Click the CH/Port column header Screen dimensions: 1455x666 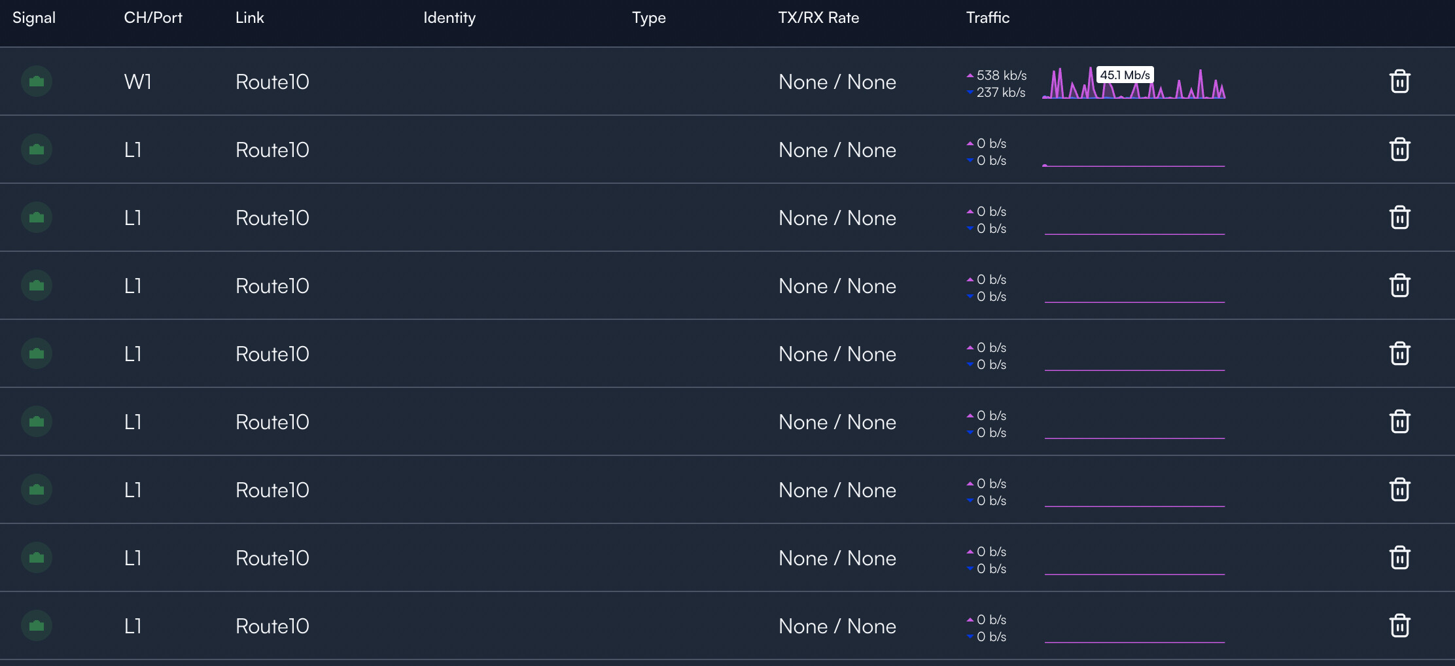pyautogui.click(x=153, y=18)
